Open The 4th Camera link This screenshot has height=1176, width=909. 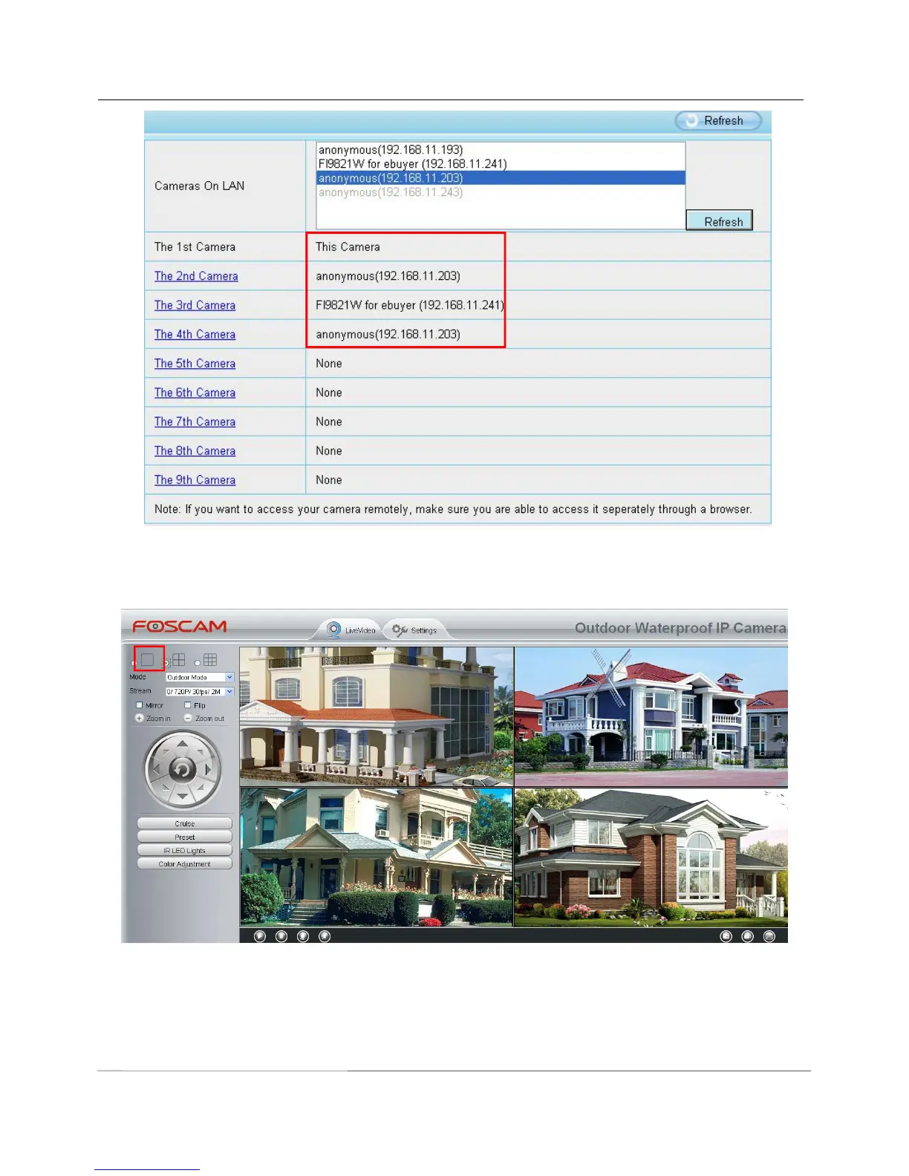(x=195, y=334)
